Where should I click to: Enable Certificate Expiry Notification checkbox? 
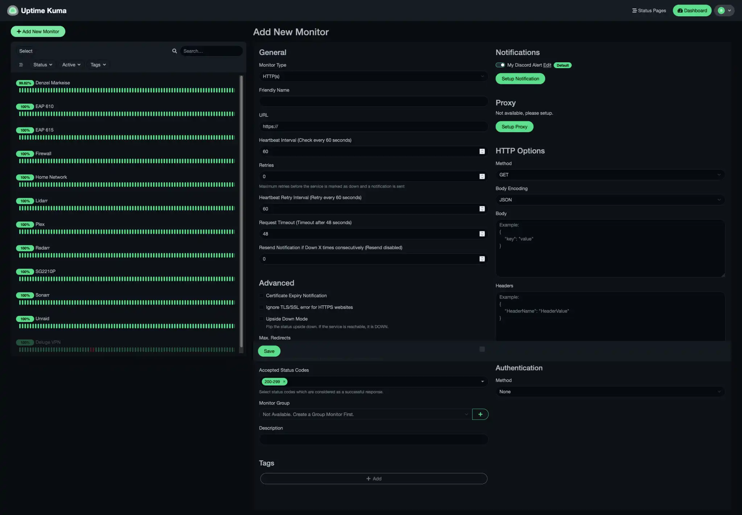pos(261,296)
